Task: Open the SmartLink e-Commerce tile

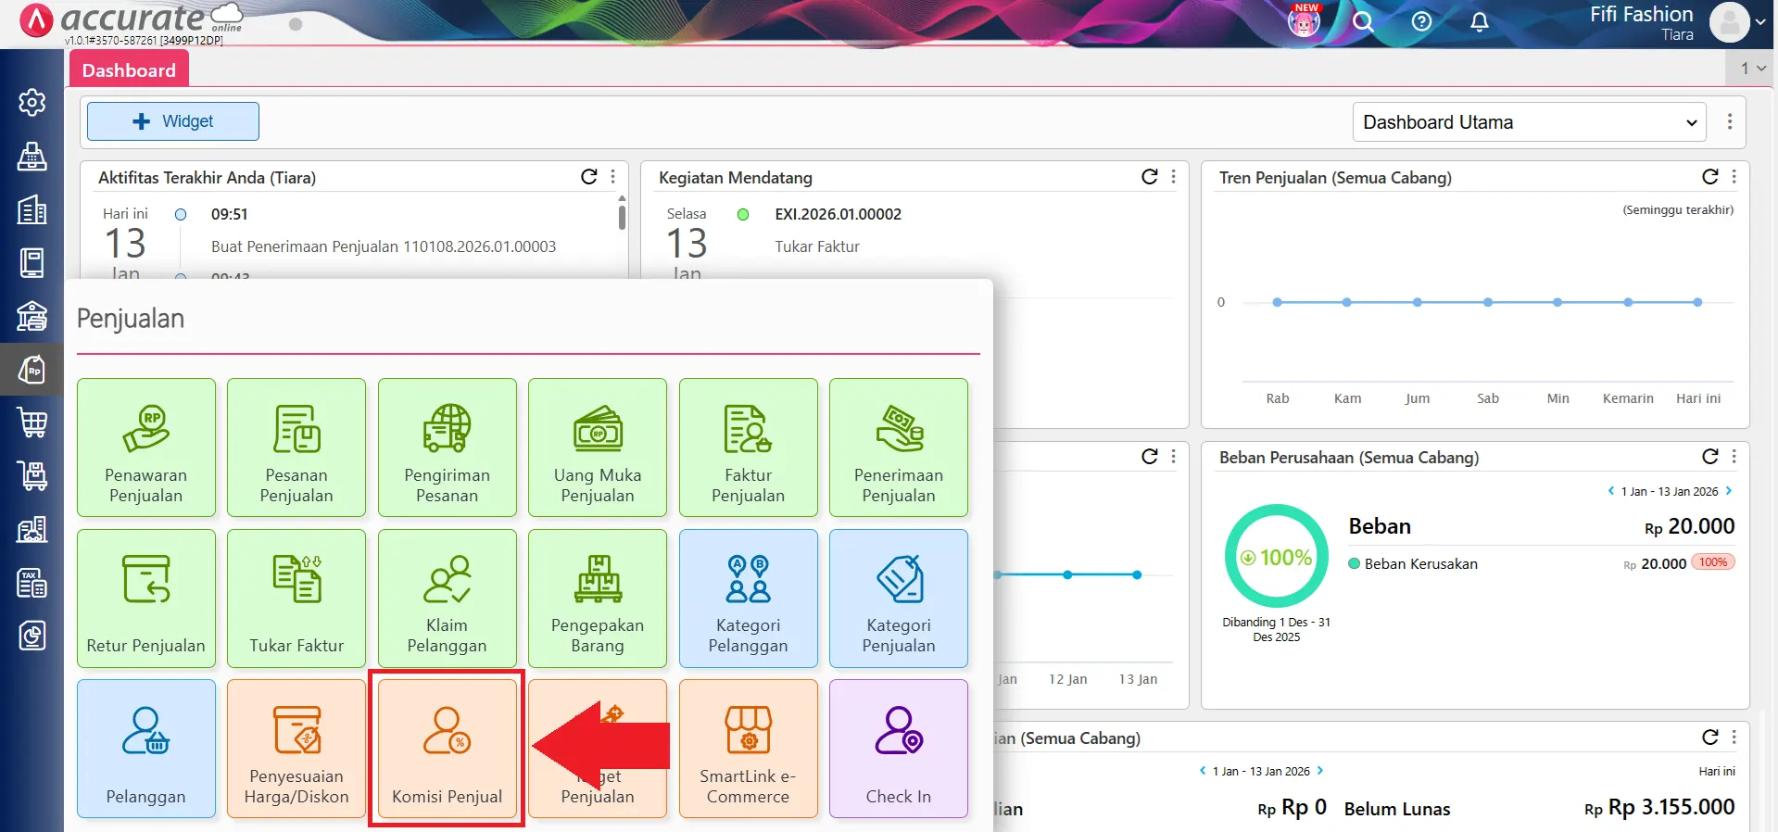Action: click(748, 749)
